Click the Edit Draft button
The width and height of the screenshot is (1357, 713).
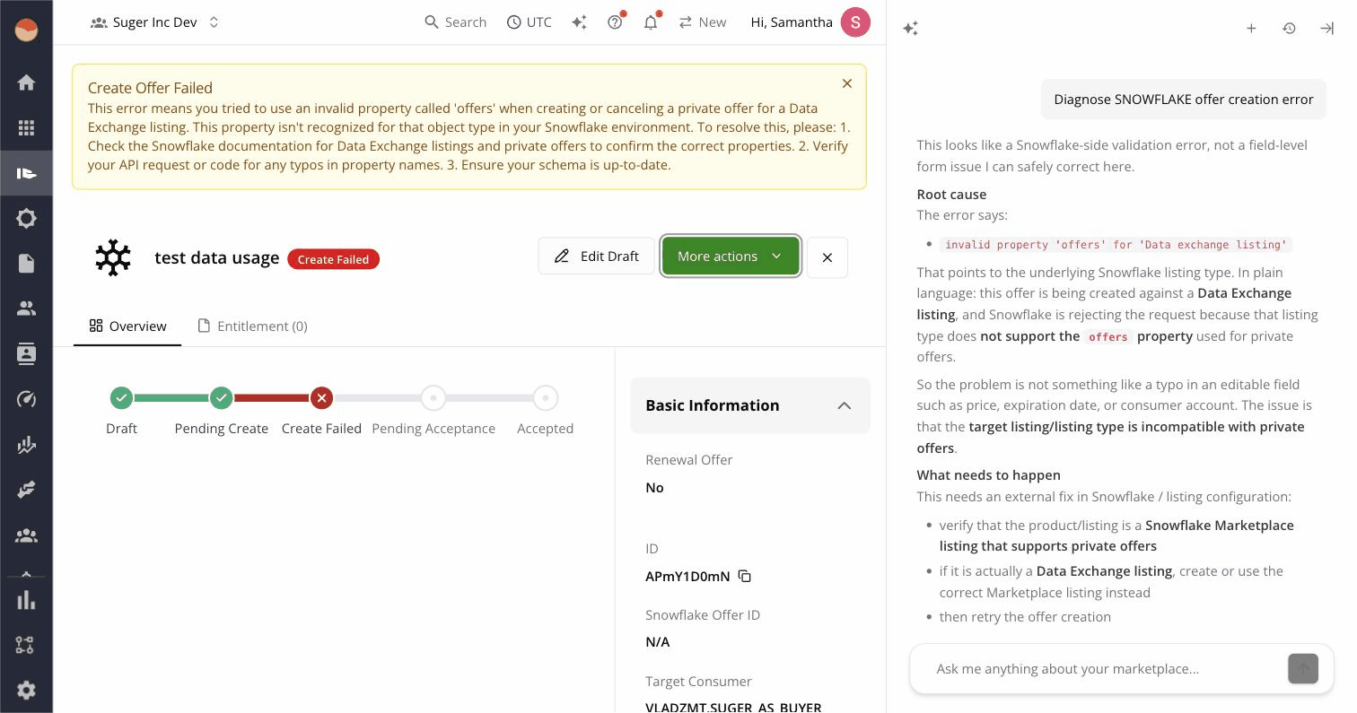tap(597, 257)
